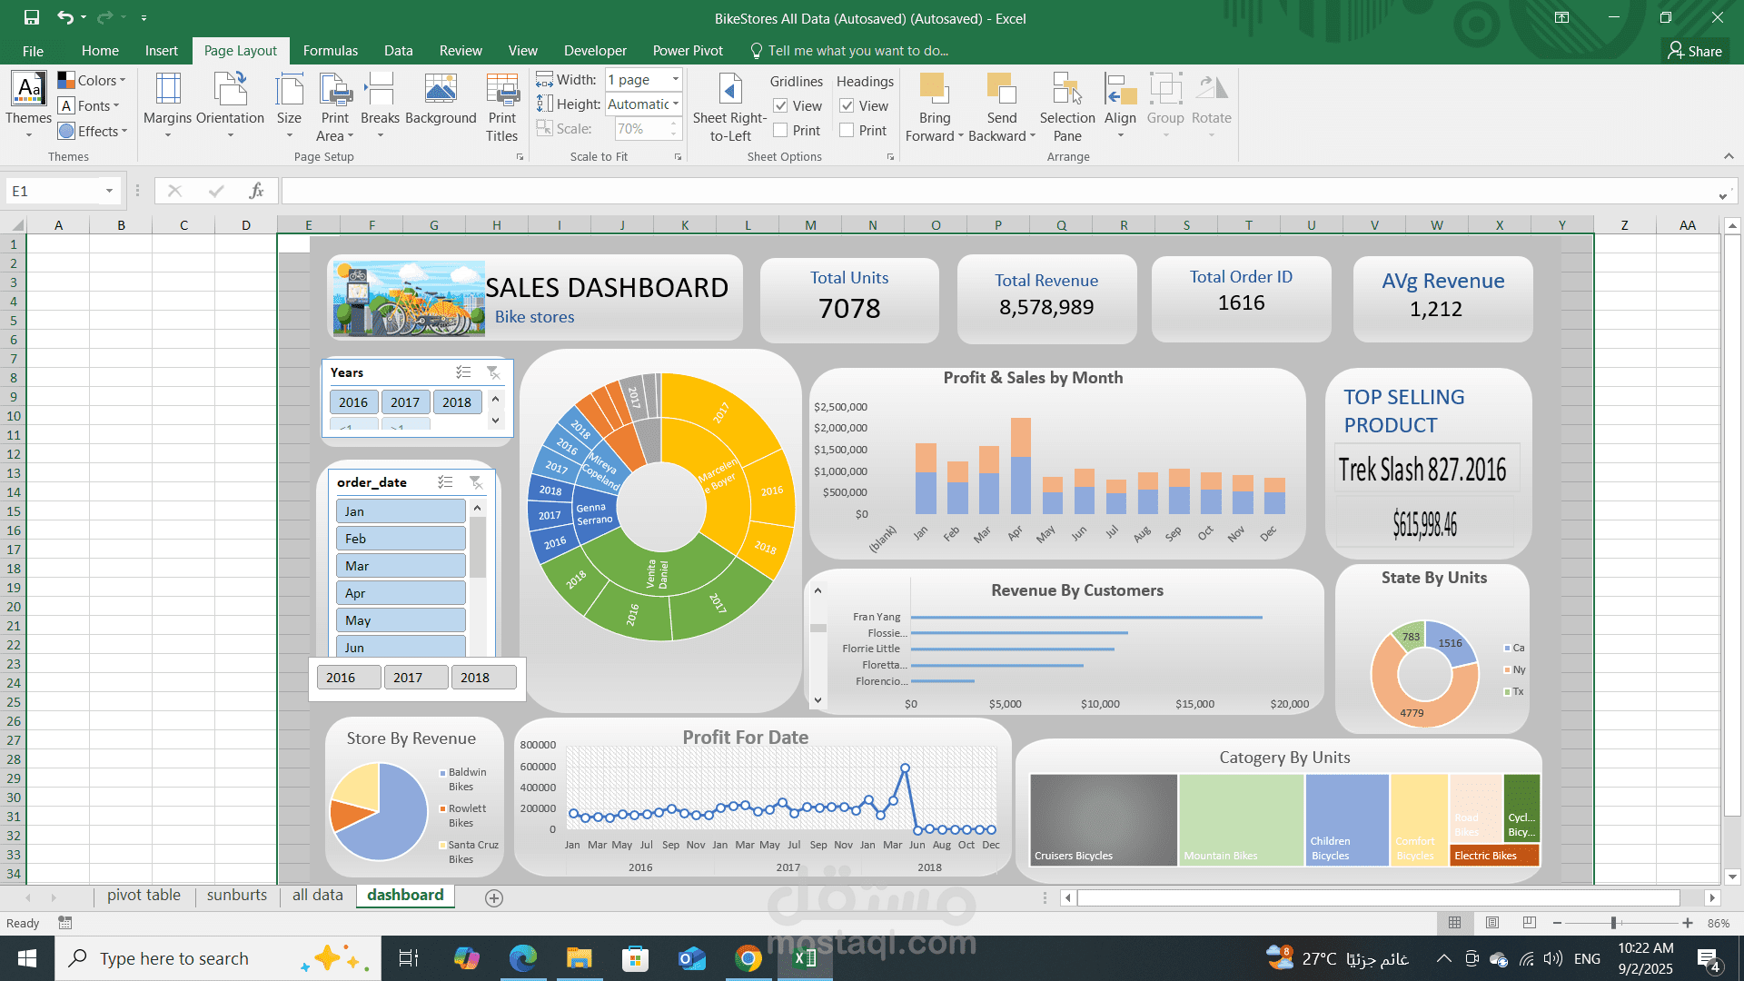Open File Explorer from the taskbar
Screen dimensions: 1744x981
(x=579, y=958)
